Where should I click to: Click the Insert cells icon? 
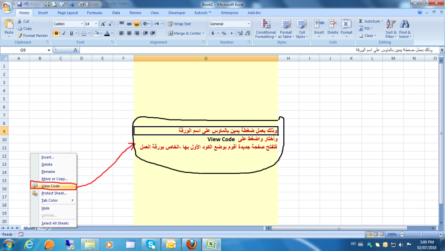(x=319, y=24)
